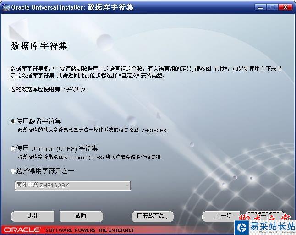Choose the 使用 Unicode (UTF8) 字符集 option
This screenshot has height=235, width=296.
(x=13, y=149)
